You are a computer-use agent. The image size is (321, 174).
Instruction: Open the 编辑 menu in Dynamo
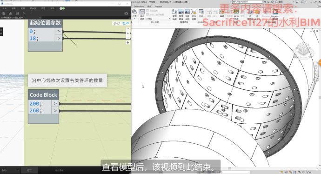click(x=13, y=8)
